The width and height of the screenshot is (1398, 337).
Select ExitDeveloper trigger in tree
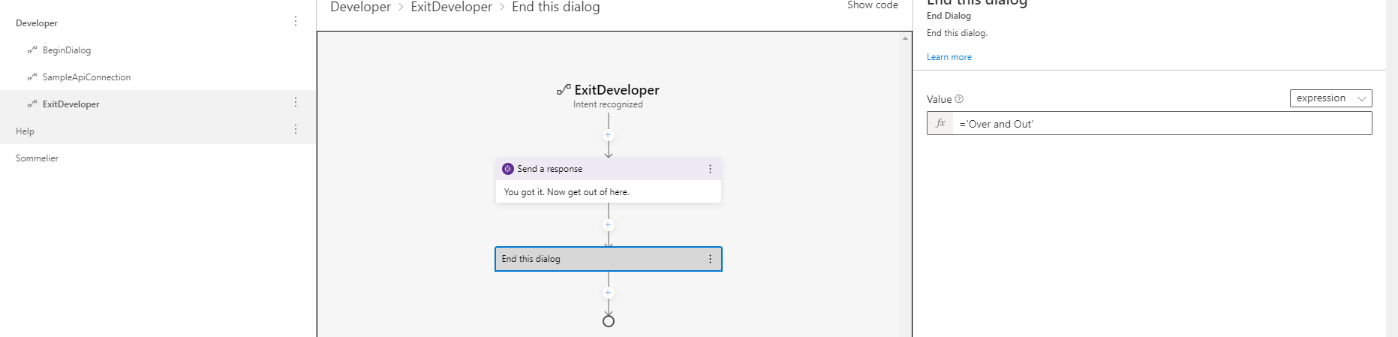click(x=71, y=104)
